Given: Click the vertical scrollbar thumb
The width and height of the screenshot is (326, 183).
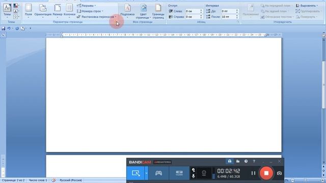Looking at the screenshot, I should (x=324, y=85).
